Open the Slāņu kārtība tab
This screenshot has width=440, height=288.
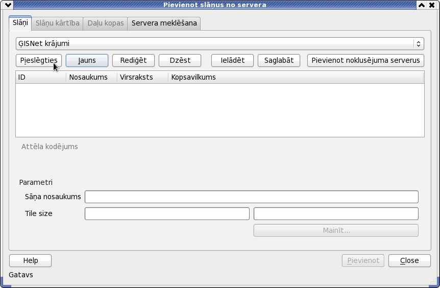tap(57, 23)
